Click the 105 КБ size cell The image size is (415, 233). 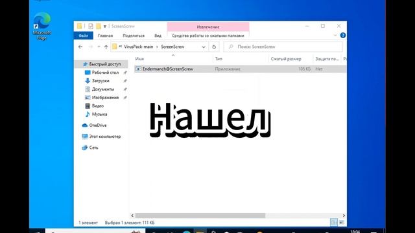click(x=304, y=69)
